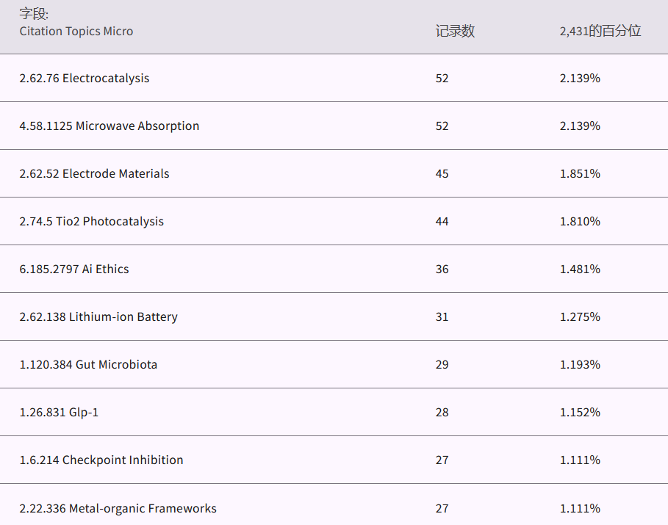Viewport: 668px width, 525px height.
Task: Select the 2.62.76 Electrocatalysis topic
Action: pyautogui.click(x=85, y=78)
